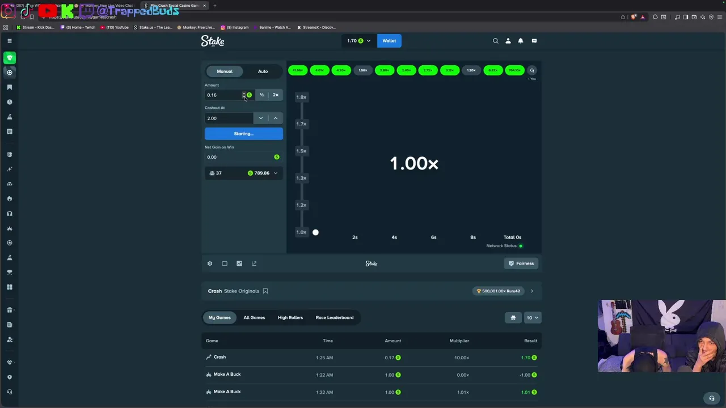Expand the players and total bets list chevron
The image size is (726, 408).
pyautogui.click(x=276, y=173)
